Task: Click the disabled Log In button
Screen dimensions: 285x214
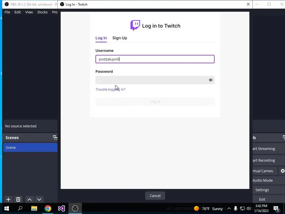Action: pos(155,102)
